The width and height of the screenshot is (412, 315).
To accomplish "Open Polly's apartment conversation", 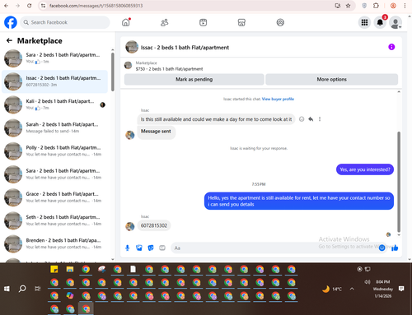I will (54, 151).
